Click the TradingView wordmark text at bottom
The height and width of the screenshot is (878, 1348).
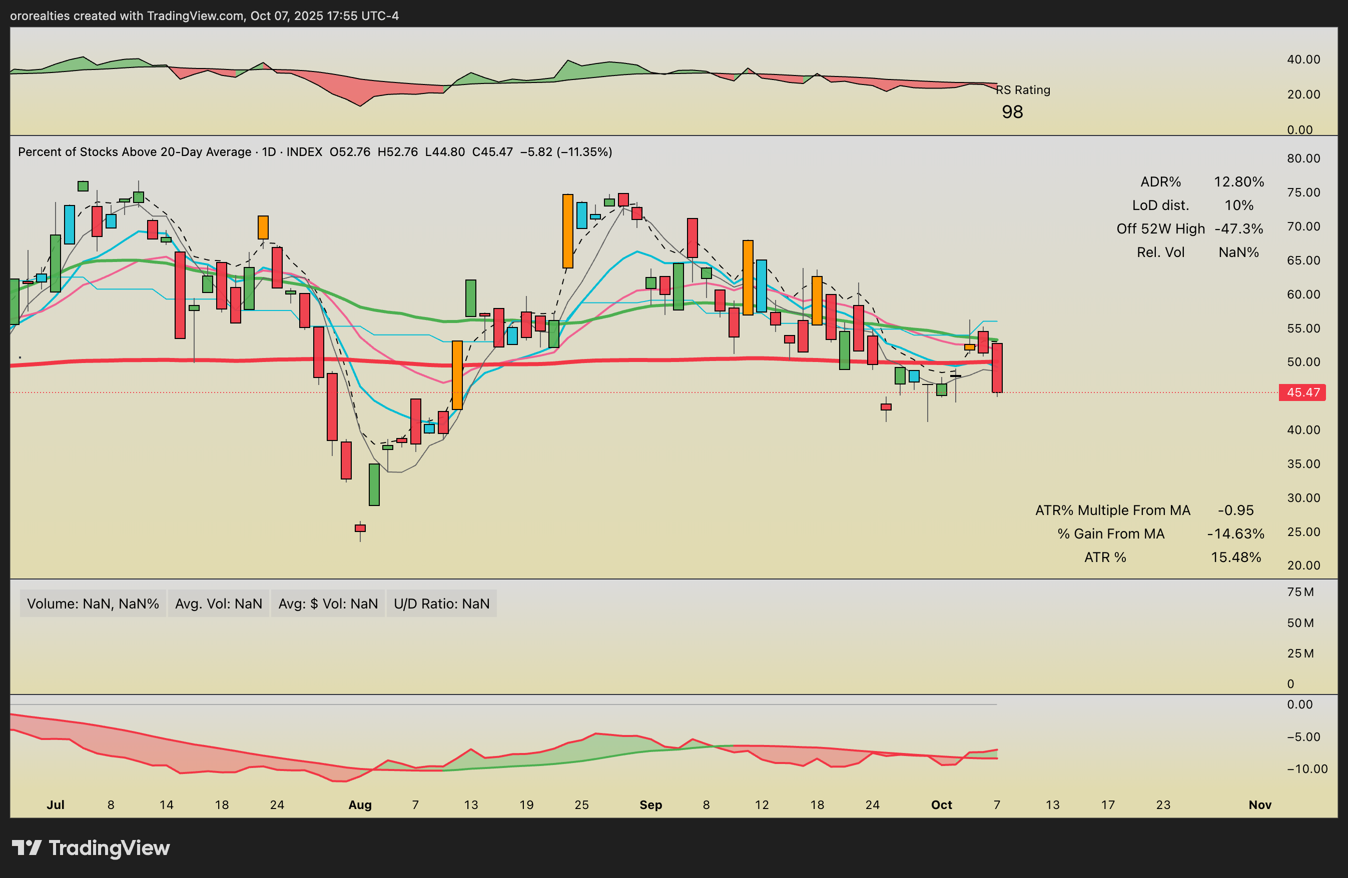pyautogui.click(x=109, y=847)
